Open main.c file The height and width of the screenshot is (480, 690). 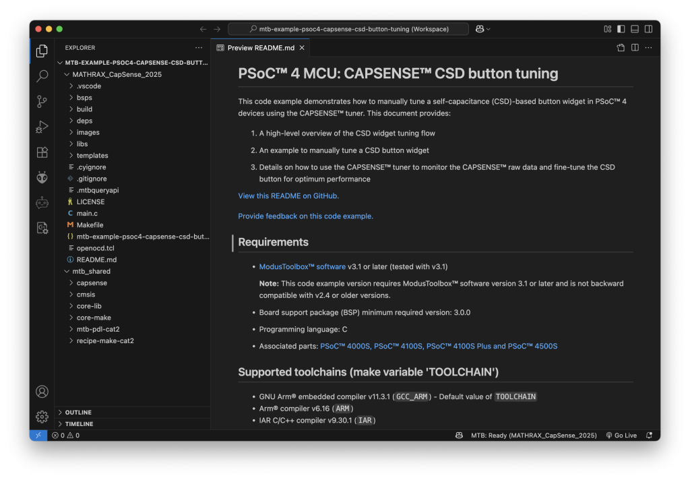pos(133,213)
